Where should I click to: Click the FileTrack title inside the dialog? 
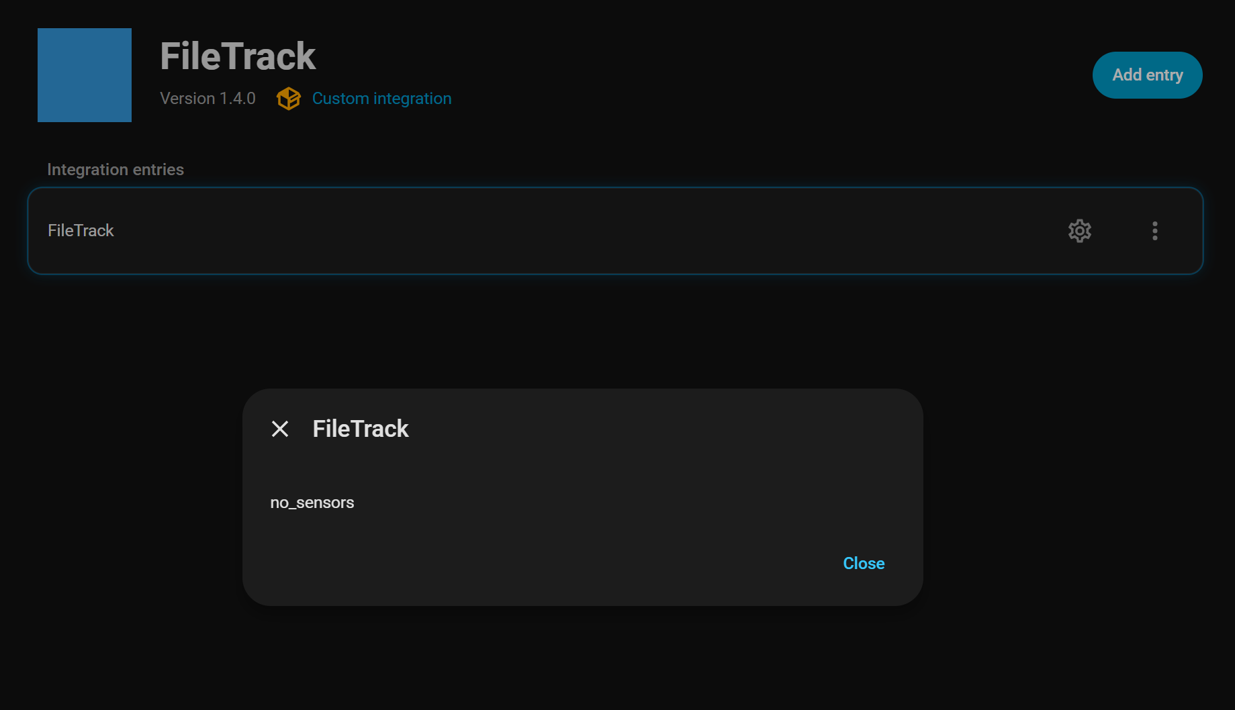click(361, 429)
